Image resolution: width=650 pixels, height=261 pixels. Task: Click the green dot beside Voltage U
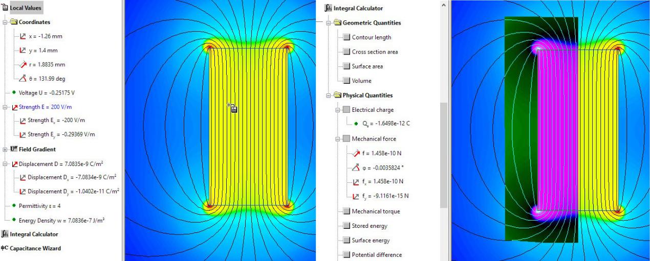pos(14,92)
